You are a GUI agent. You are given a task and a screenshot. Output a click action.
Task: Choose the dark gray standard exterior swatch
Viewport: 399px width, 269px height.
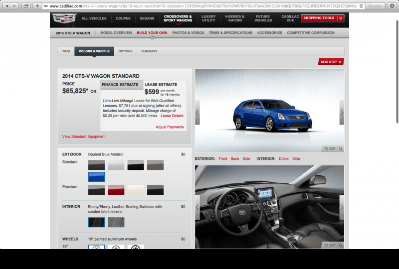[96, 165]
